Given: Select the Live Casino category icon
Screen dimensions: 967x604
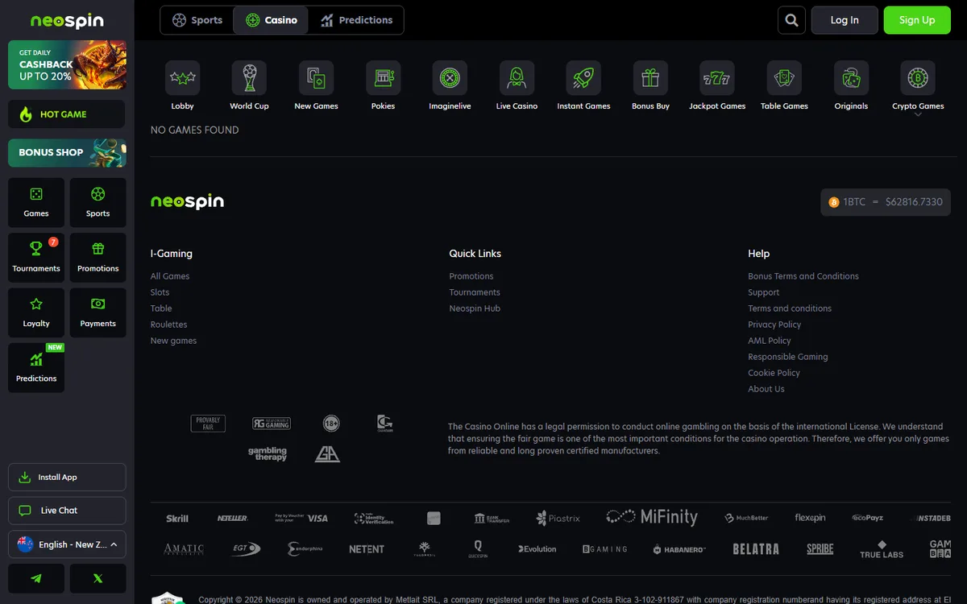Looking at the screenshot, I should pos(517,78).
